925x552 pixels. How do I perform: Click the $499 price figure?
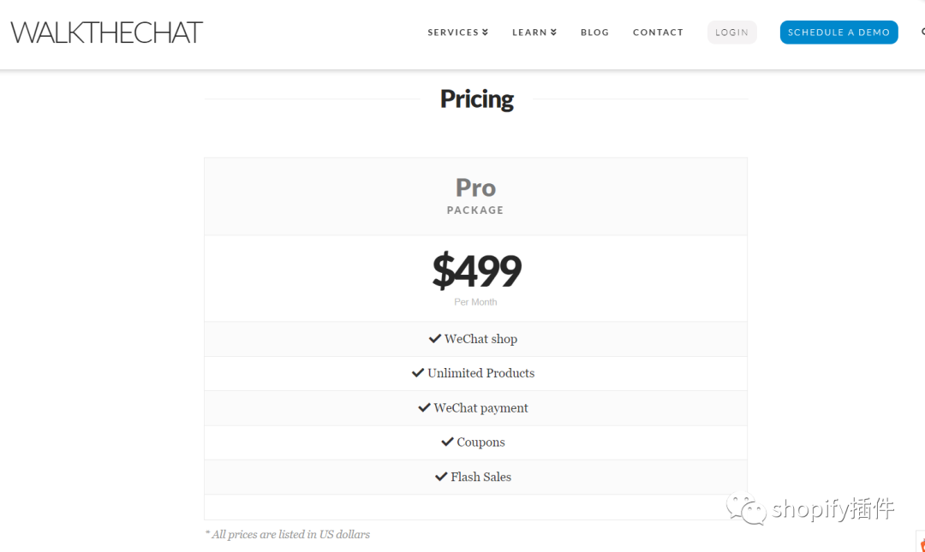coord(476,270)
